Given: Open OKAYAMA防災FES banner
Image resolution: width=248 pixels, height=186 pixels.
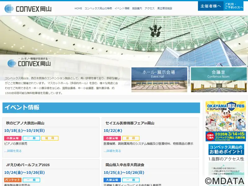Looking at the screenshot, I should (226, 121).
